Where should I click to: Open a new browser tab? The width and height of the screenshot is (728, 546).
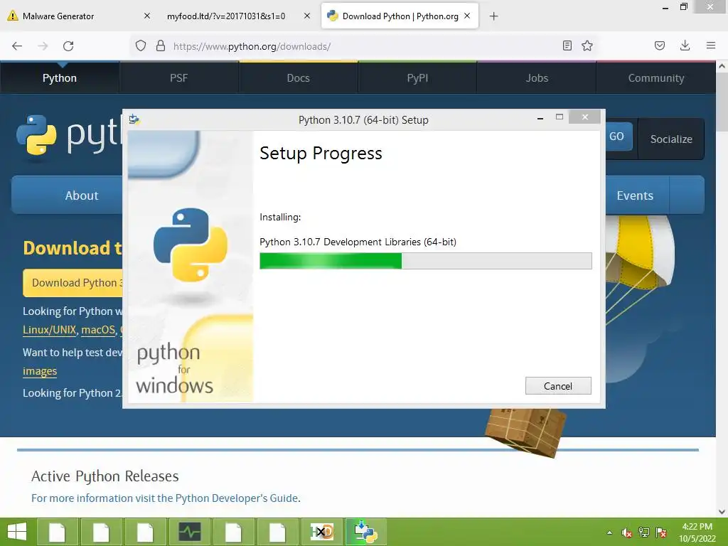[494, 16]
